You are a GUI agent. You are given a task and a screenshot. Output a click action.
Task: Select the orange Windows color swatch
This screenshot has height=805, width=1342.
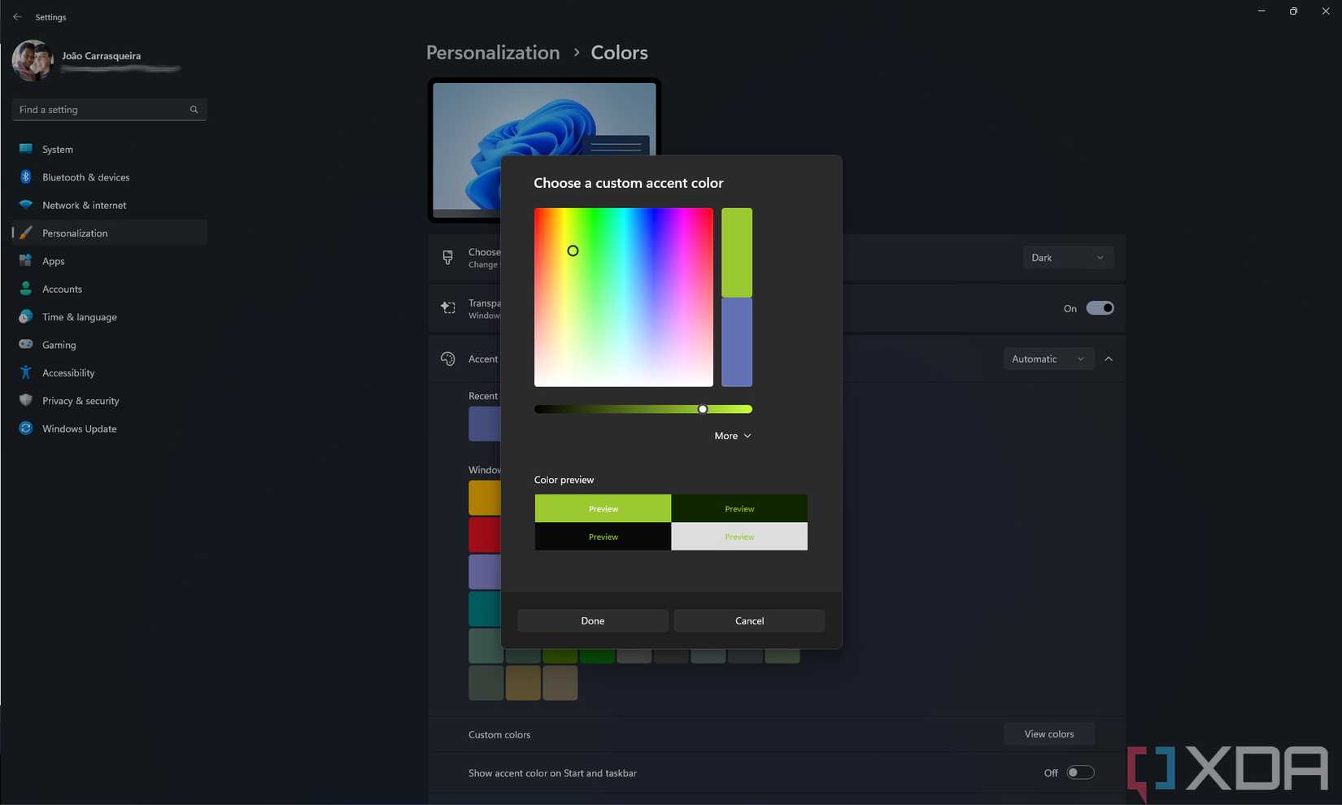485,498
